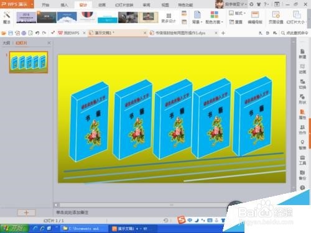The height and width of the screenshot is (233, 311).
Task: Apply the white and cyan design template
Action: [x=108, y=17]
